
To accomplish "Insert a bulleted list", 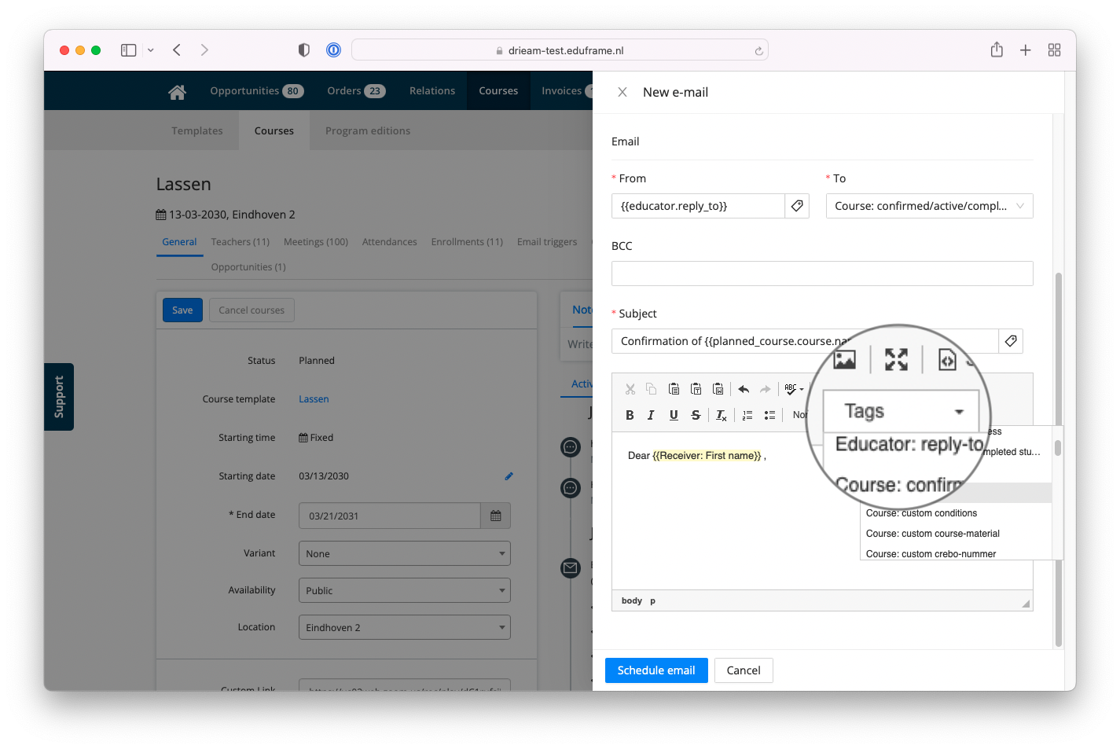I will coord(769,415).
